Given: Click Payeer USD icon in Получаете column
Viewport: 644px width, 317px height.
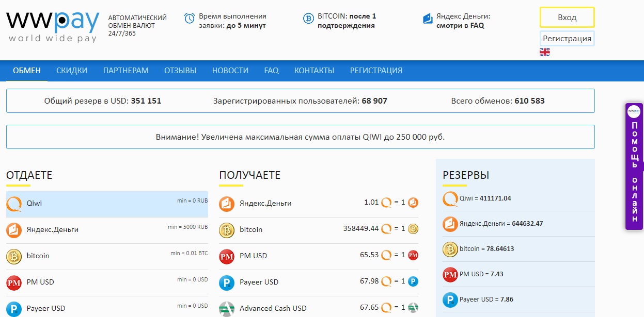Looking at the screenshot, I should click(x=227, y=282).
